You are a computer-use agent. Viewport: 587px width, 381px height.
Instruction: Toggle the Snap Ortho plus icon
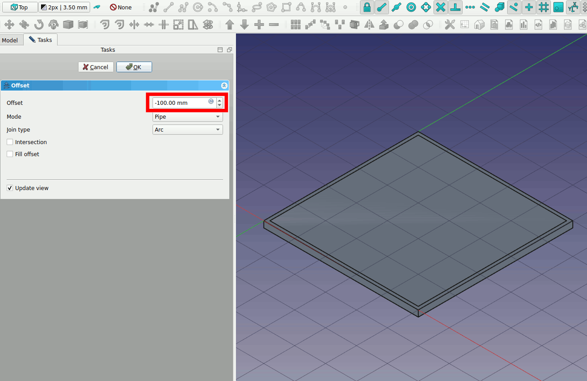(x=529, y=7)
